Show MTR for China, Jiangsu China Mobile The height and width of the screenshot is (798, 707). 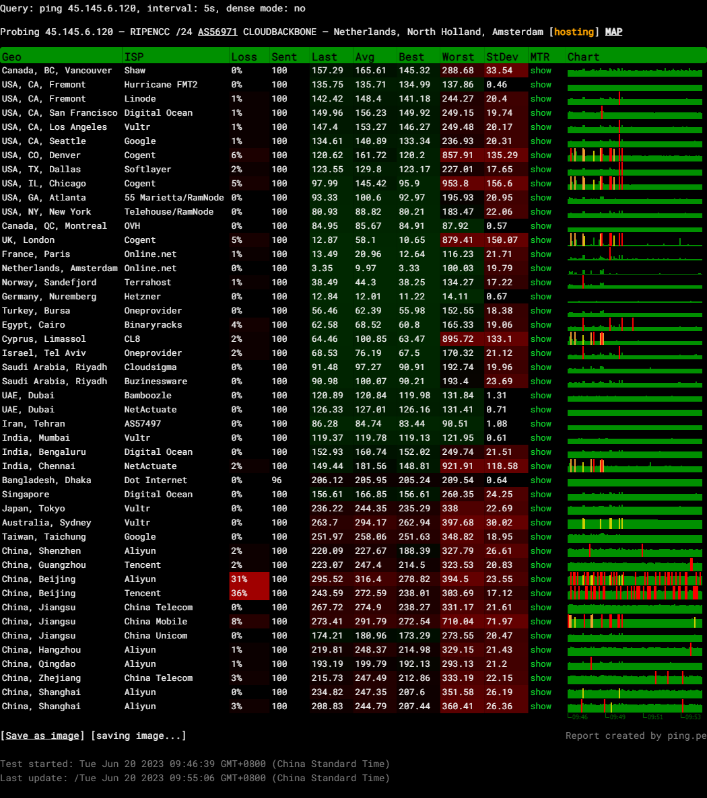coord(541,622)
